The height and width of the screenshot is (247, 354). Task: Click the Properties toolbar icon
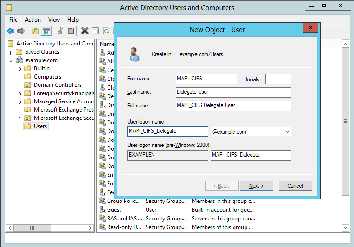[96, 31]
